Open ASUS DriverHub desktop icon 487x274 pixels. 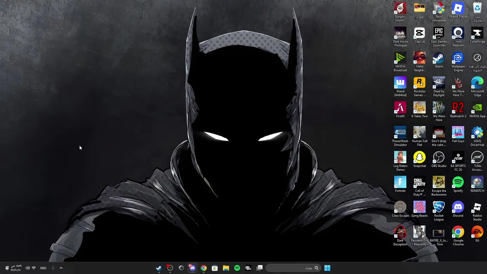click(x=477, y=136)
